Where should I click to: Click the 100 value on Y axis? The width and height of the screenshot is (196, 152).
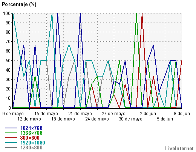(7, 14)
